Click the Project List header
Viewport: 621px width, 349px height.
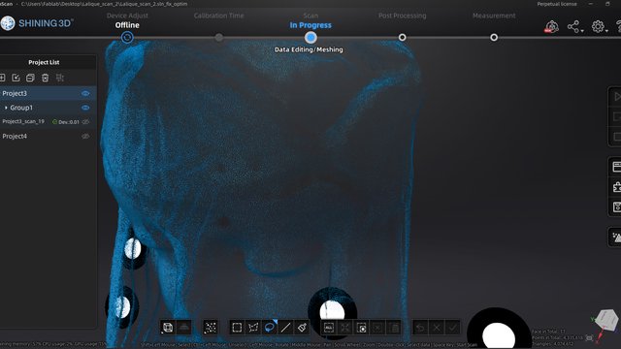click(x=44, y=62)
